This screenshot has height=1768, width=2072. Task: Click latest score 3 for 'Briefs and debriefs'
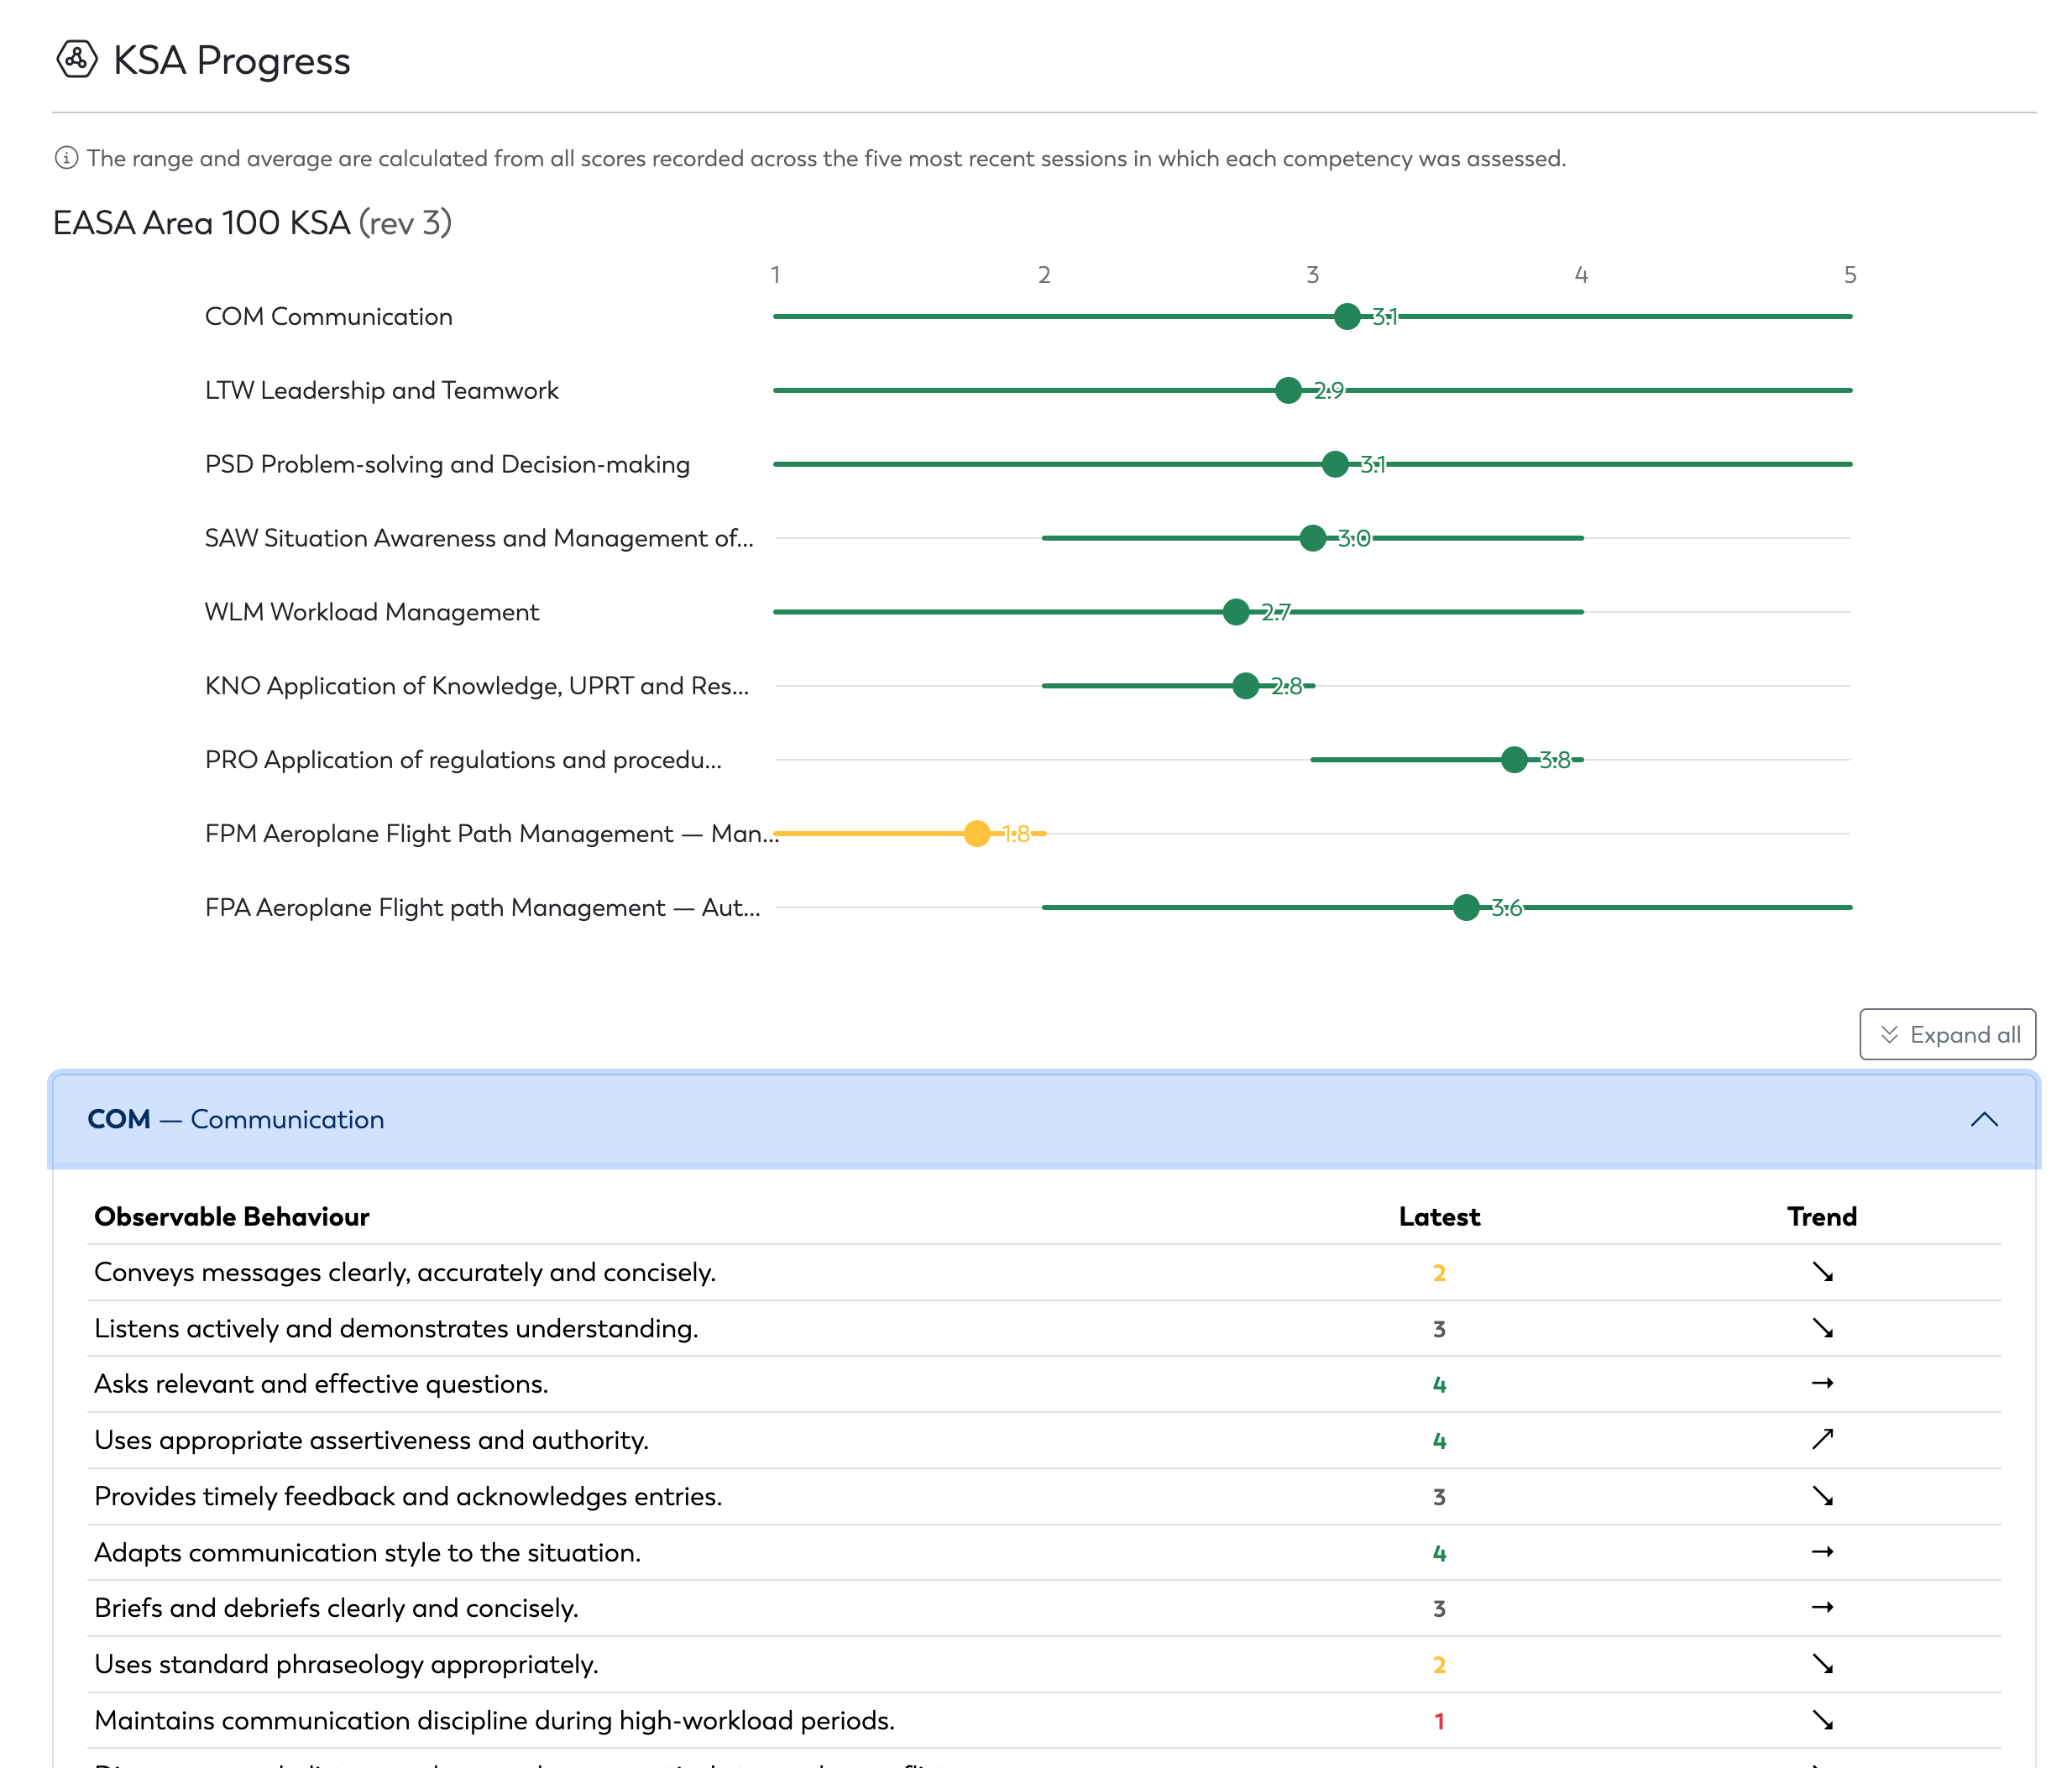1439,1609
